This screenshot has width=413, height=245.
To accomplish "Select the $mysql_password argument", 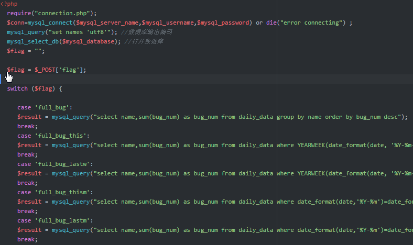I will [223, 23].
